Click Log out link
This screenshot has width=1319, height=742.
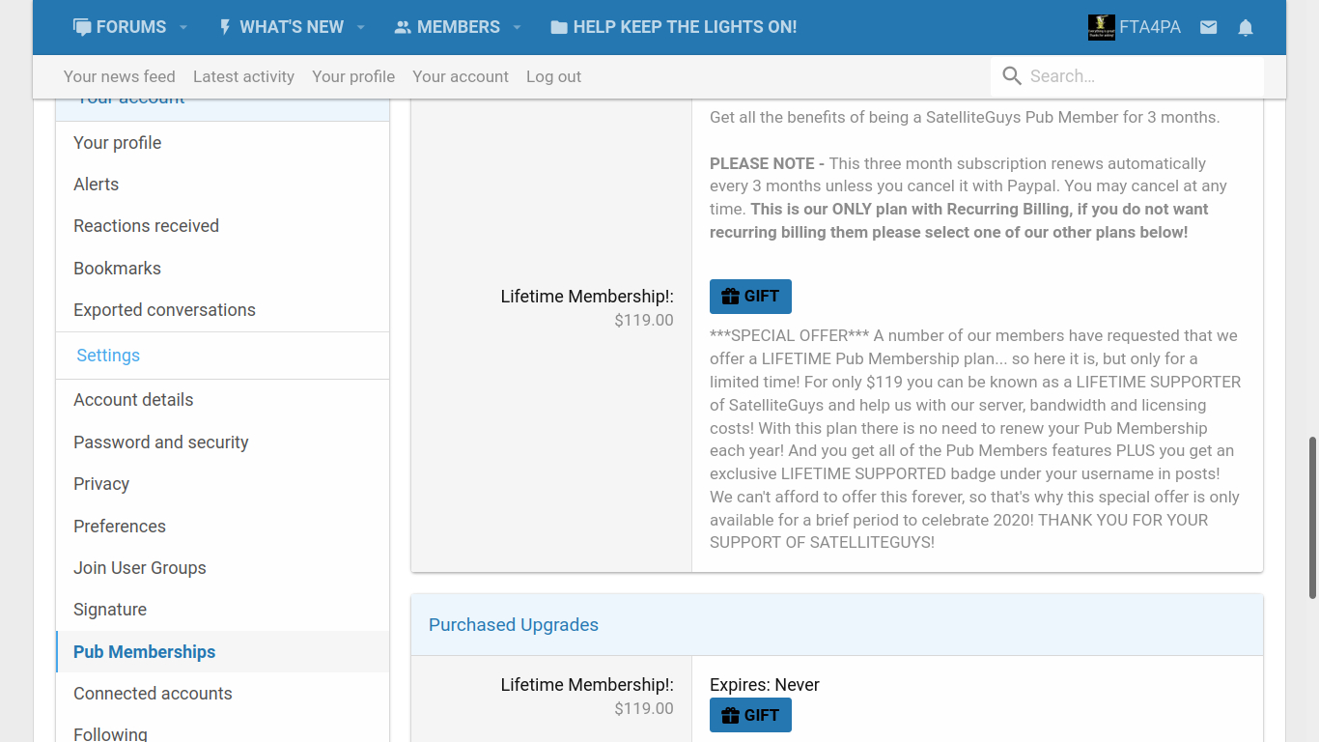(x=553, y=76)
